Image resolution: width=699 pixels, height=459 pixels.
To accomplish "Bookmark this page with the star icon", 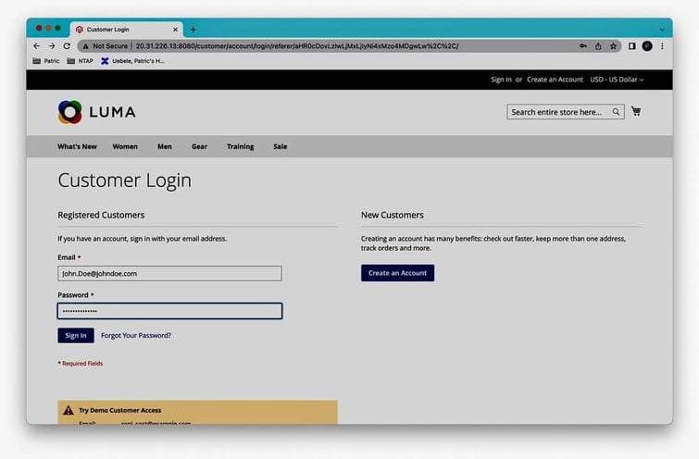I will (x=613, y=45).
